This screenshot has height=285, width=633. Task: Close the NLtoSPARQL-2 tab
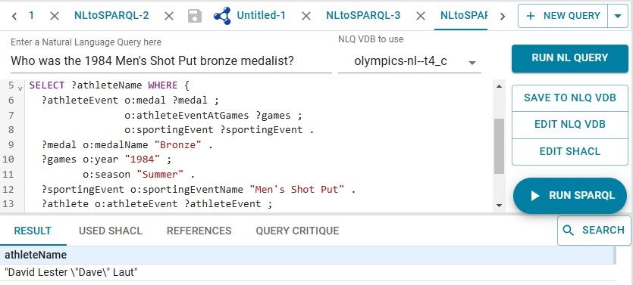(169, 16)
